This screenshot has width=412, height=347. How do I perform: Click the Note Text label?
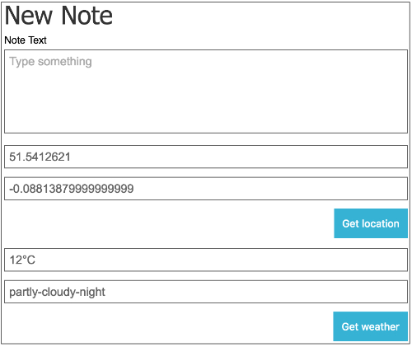26,40
